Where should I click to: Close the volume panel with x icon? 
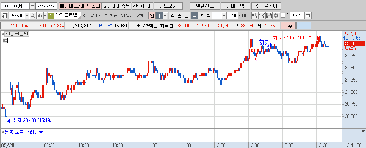364,131
